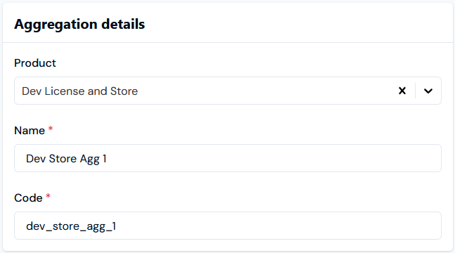The width and height of the screenshot is (455, 253).
Task: Click the red asterisk beside Code
Action: click(48, 196)
